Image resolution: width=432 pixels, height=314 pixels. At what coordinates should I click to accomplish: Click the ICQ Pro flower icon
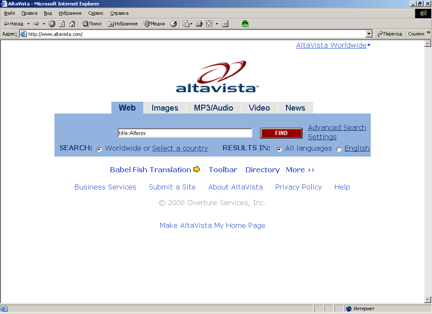(245, 24)
